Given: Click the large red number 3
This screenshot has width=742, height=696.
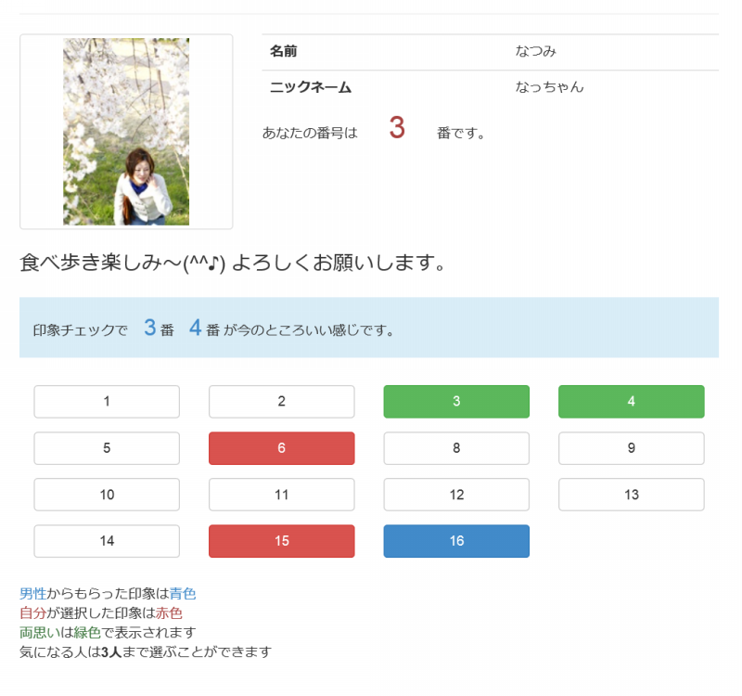Looking at the screenshot, I should coord(397,129).
